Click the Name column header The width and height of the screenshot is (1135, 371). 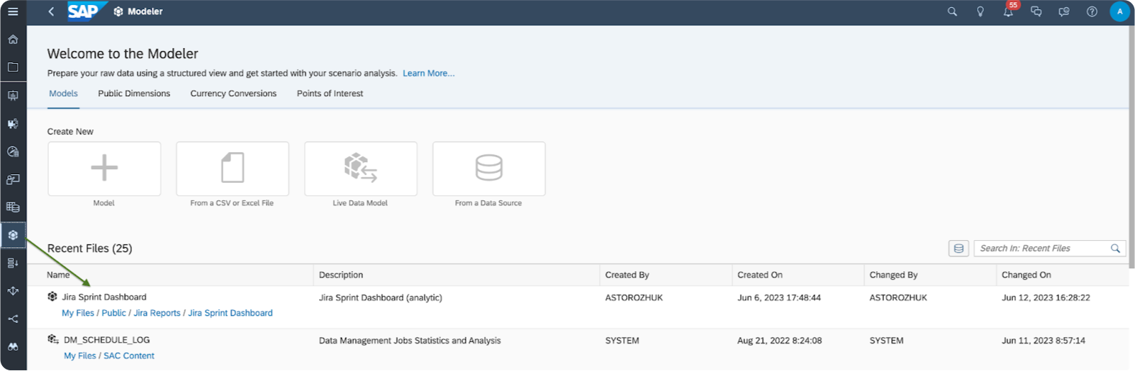click(58, 275)
